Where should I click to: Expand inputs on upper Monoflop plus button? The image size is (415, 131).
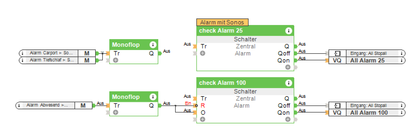coord(116,60)
